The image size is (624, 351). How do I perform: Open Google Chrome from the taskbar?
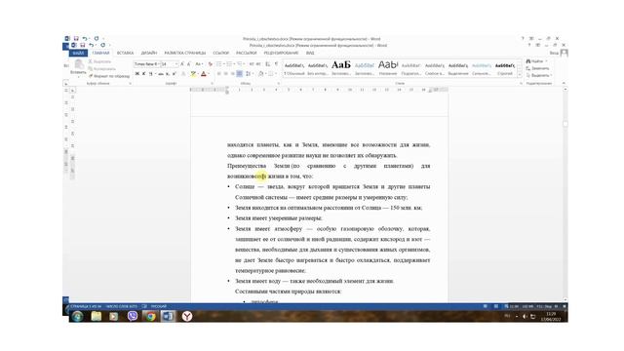point(150,316)
